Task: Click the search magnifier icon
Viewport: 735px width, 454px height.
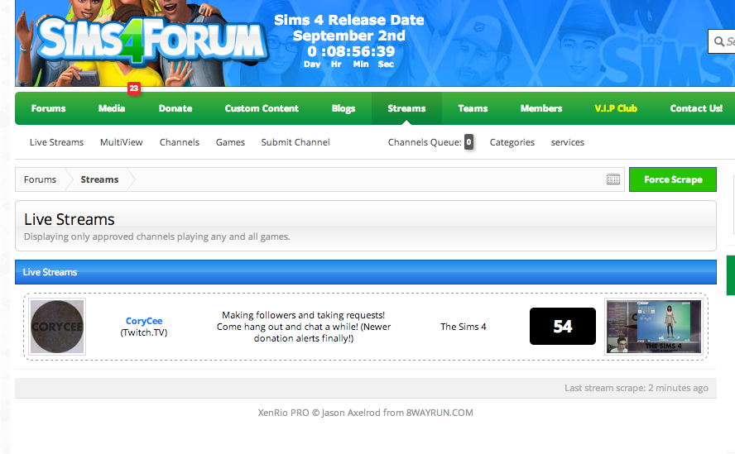Action: (x=718, y=41)
